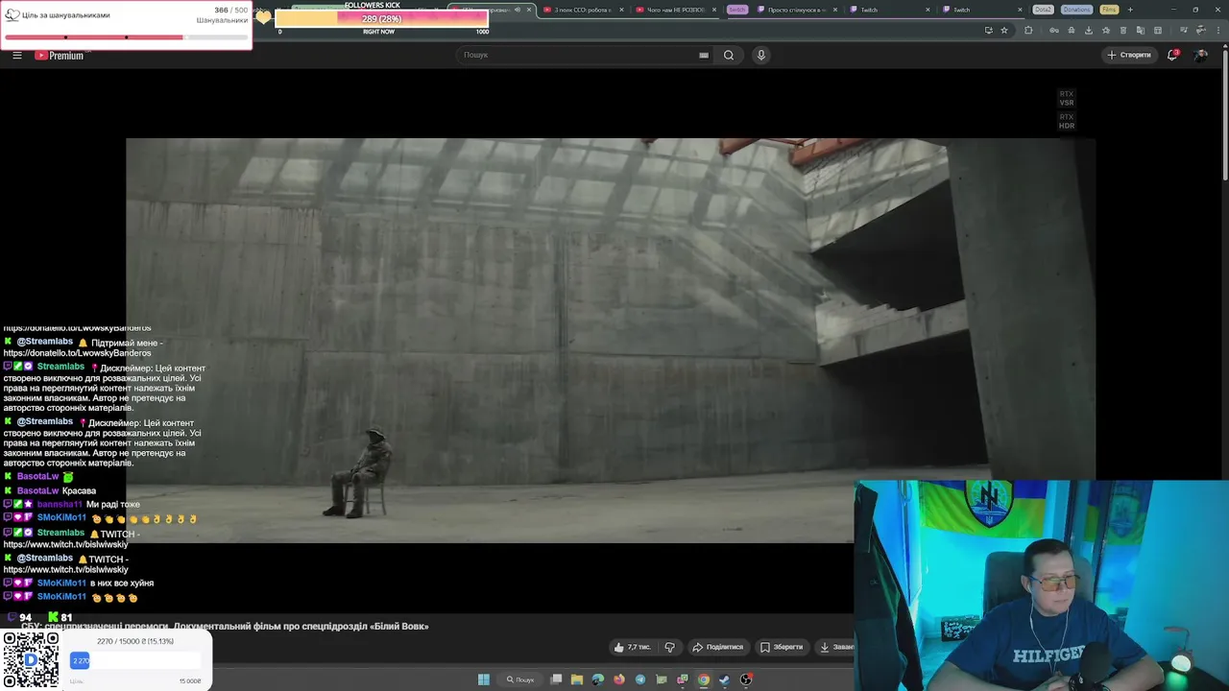Image resolution: width=1229 pixels, height=691 pixels.
Task: Expand the Donations tab group
Action: pos(1076,10)
